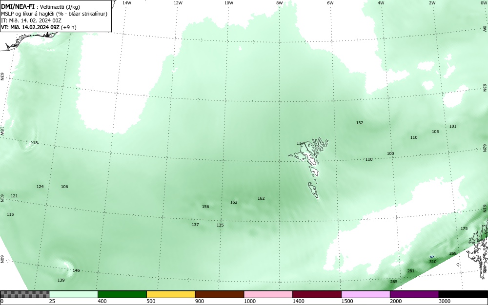
Task: Click the small blue hail contour above 310
Action: [432, 257]
